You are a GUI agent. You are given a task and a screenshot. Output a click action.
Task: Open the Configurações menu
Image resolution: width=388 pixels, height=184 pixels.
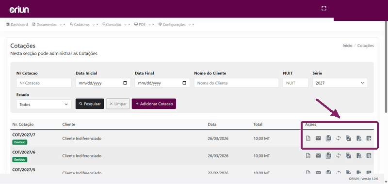176,24
